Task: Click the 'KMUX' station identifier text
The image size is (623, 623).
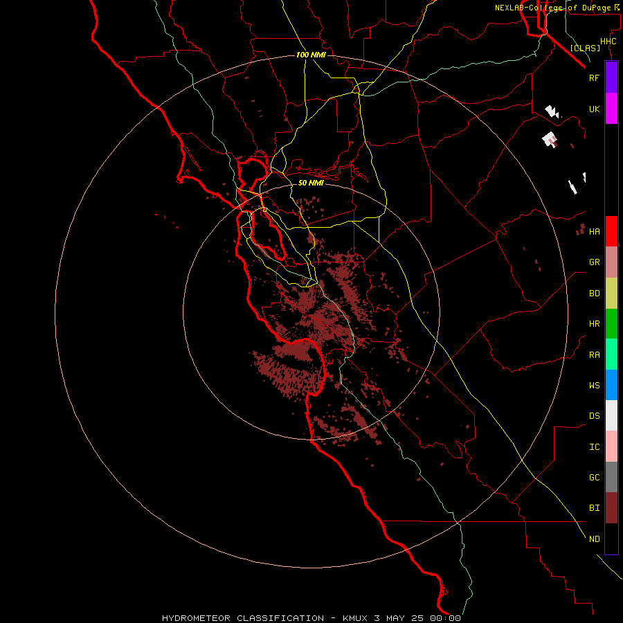Action: [x=356, y=618]
